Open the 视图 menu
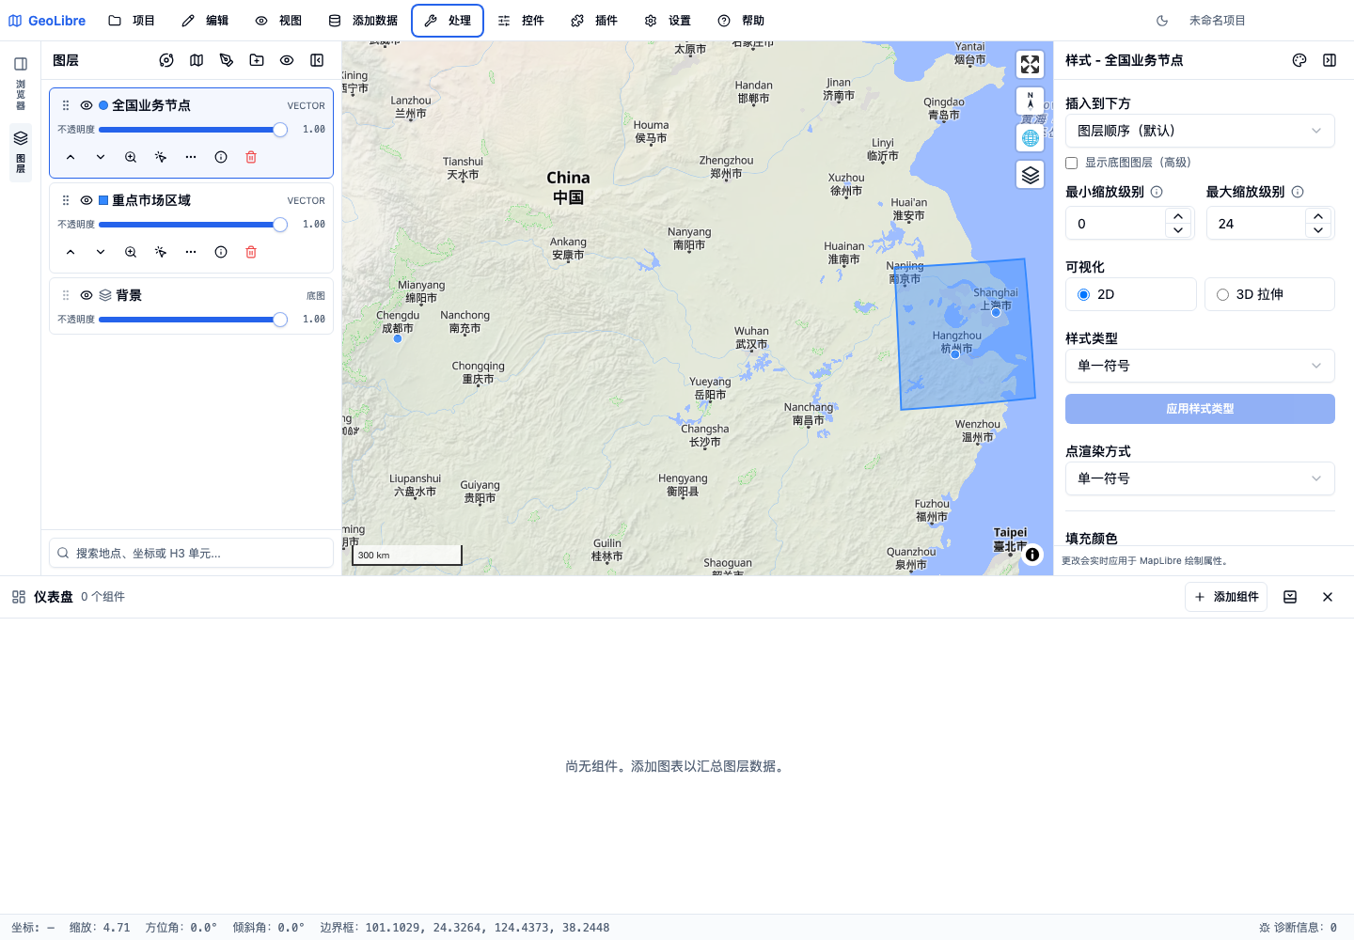The width and height of the screenshot is (1354, 940). 278,21
